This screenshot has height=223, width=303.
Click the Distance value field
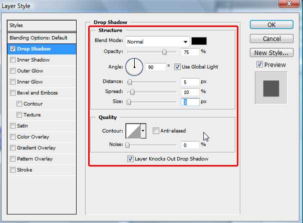point(190,82)
